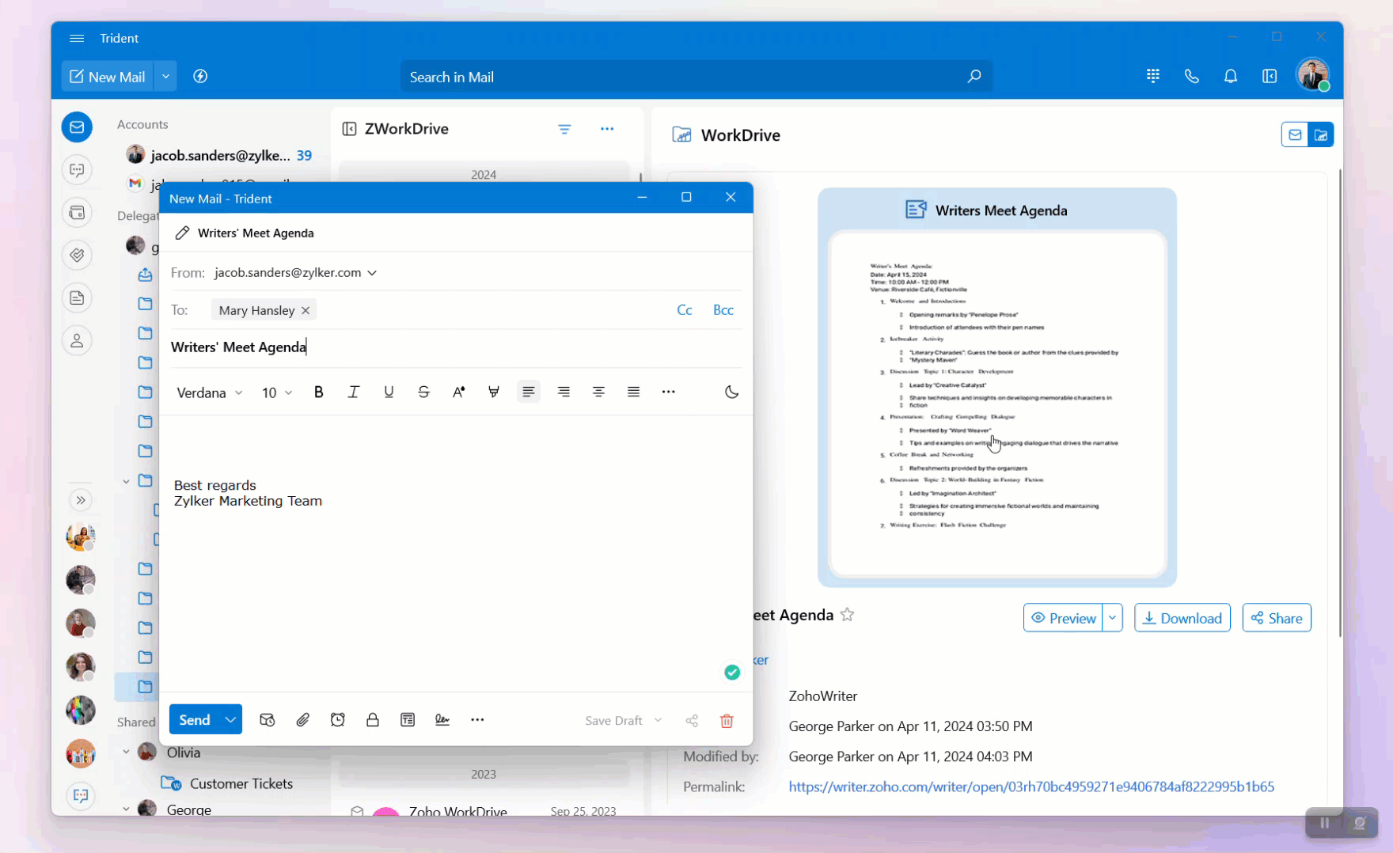Click the share icon beside Save Draft

[692, 720]
